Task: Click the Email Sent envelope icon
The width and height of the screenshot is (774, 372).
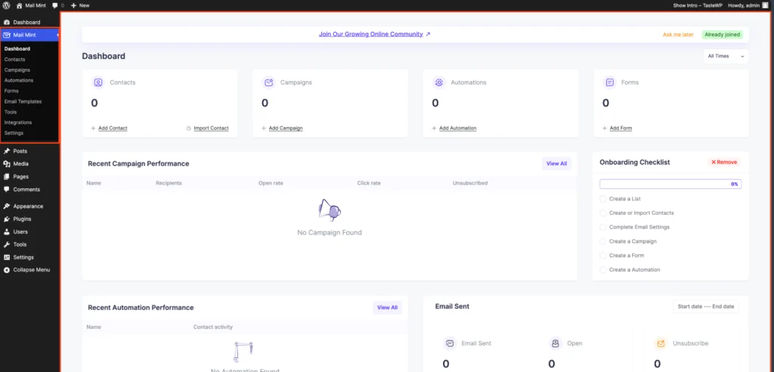Action: pyautogui.click(x=450, y=343)
